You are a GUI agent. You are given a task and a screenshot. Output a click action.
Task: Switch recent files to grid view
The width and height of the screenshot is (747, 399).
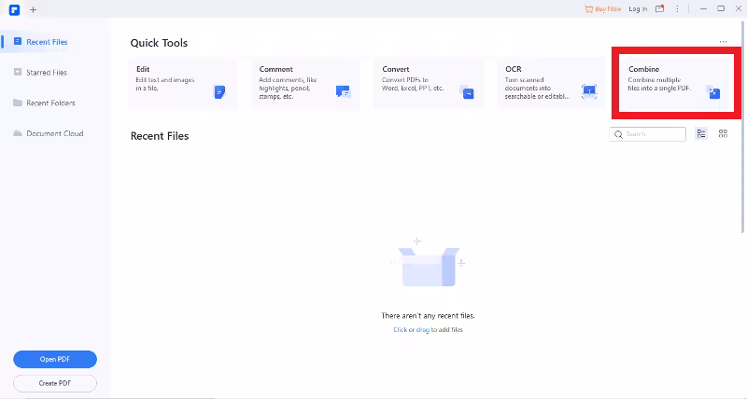tap(723, 134)
